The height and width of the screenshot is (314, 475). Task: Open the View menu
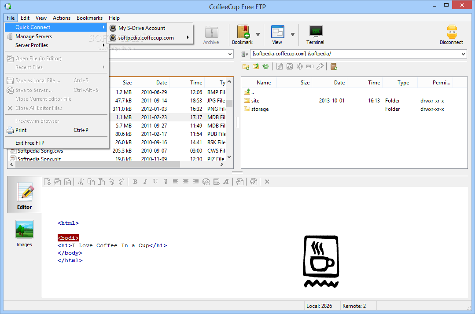[x=41, y=18]
